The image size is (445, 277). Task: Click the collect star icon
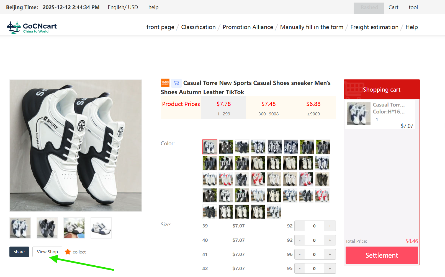[x=68, y=252]
